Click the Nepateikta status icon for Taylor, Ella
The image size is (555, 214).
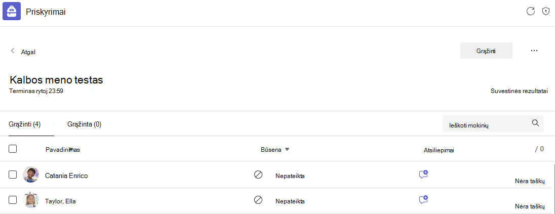point(258,200)
